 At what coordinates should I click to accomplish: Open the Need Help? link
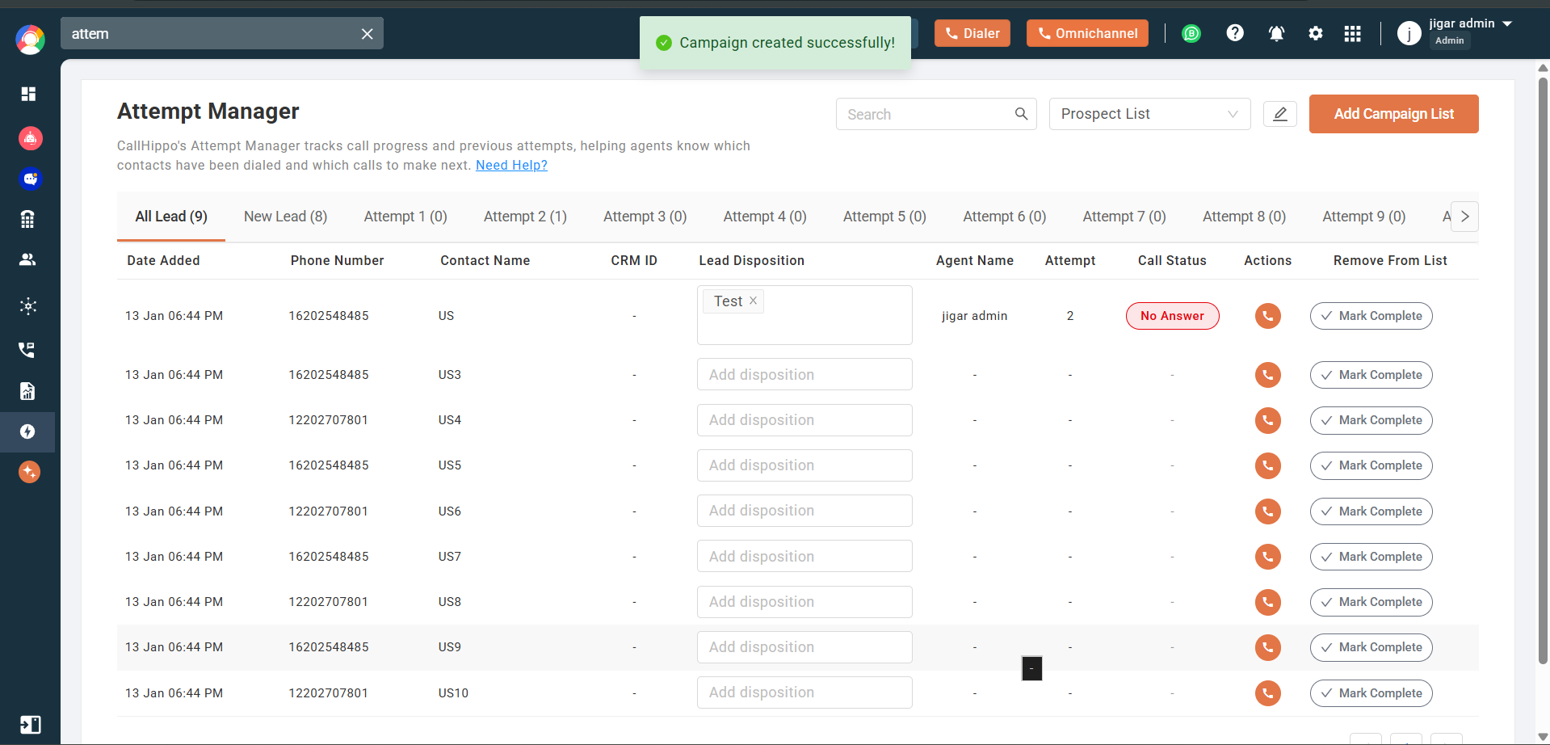[x=511, y=165]
